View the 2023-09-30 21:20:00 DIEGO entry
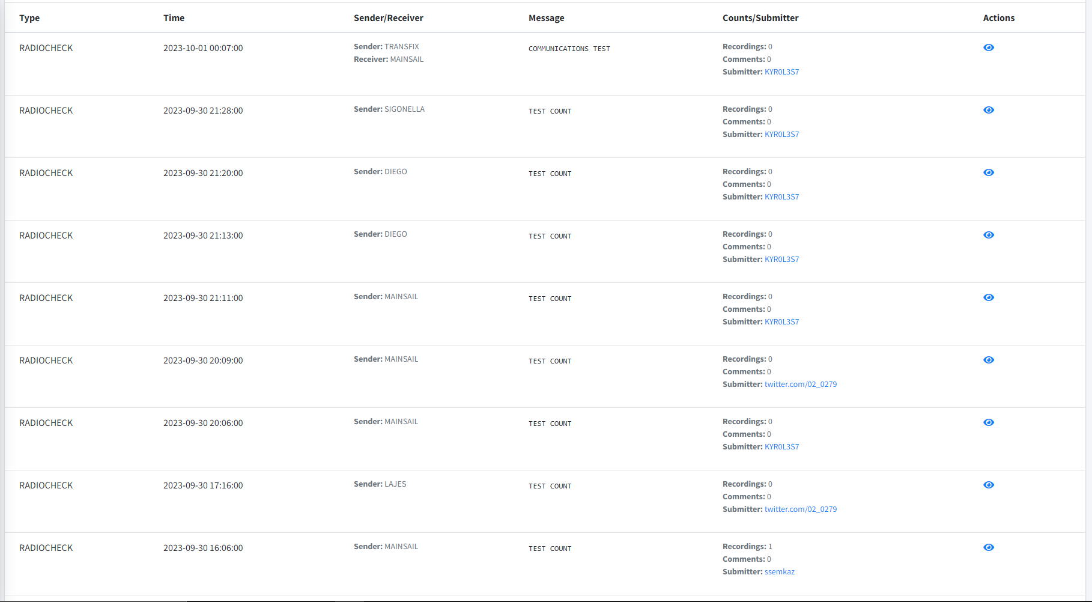The image size is (1092, 602). [989, 172]
